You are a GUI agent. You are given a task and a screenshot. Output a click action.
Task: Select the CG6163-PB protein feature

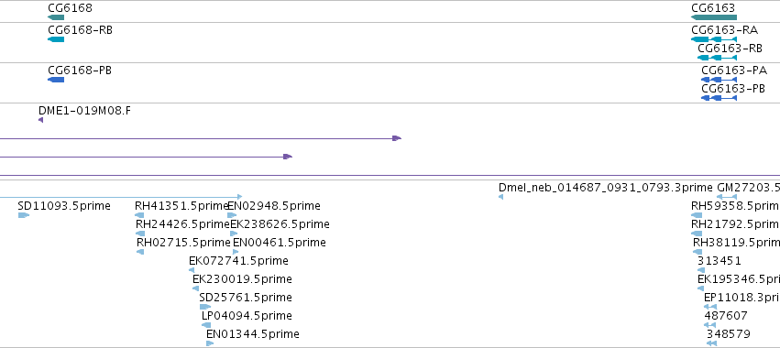tap(719, 98)
